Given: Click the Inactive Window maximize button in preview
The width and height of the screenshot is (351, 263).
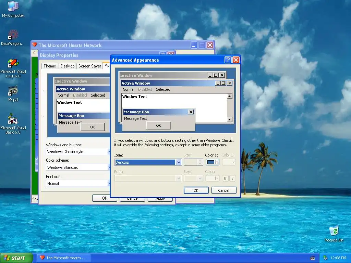Looking at the screenshot, I should coord(216,75).
